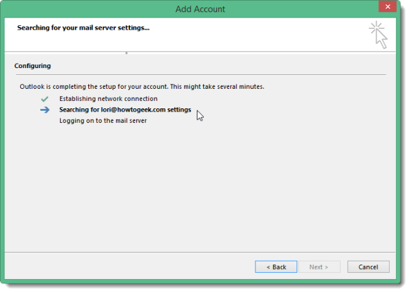Click the 'Outlook is completing the setup' message
The image size is (410, 293).
pos(142,86)
